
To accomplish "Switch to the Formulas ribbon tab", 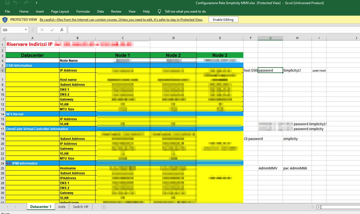I will 83,11.
